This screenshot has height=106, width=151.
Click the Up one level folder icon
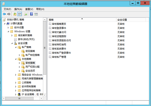(15, 14)
